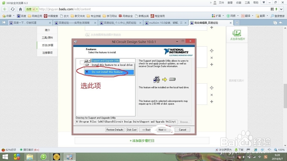The width and height of the screenshot is (287, 161).
Task: Click the << Back button
Action: [x=146, y=130]
